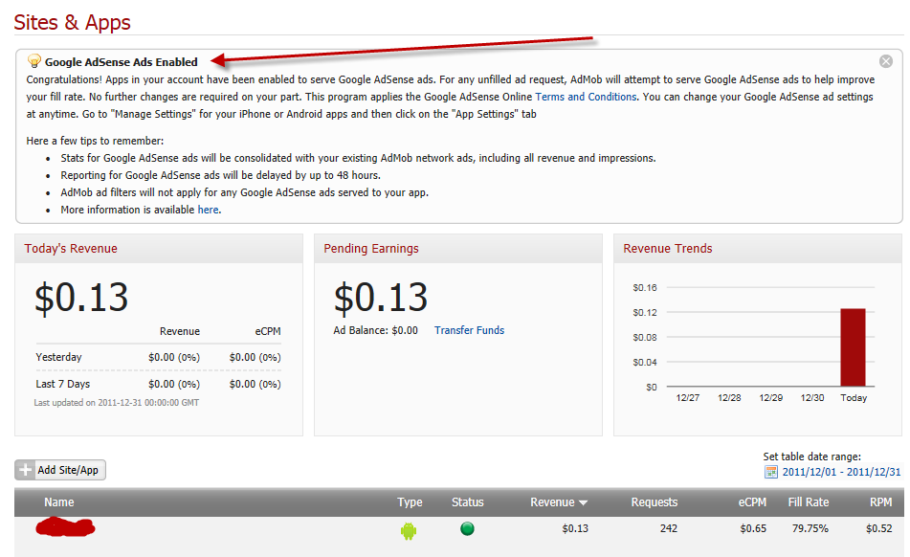Click the Revenue Trends panel title
The image size is (910, 557).
pyautogui.click(x=667, y=248)
